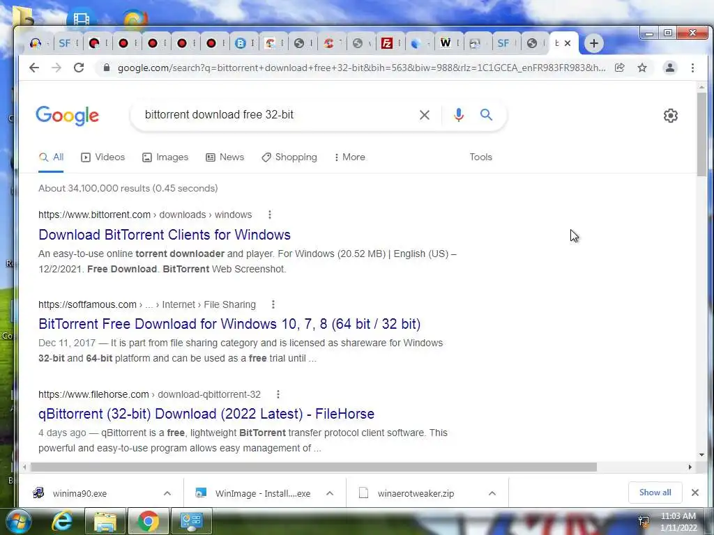Switch to News results
This screenshot has width=714, height=535.
(225, 157)
